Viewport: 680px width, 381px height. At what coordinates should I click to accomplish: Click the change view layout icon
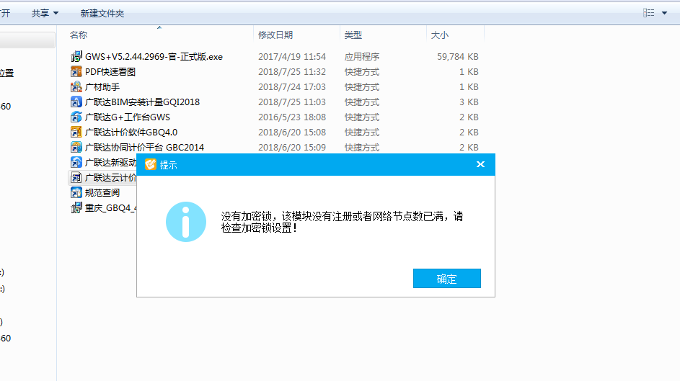tap(649, 13)
